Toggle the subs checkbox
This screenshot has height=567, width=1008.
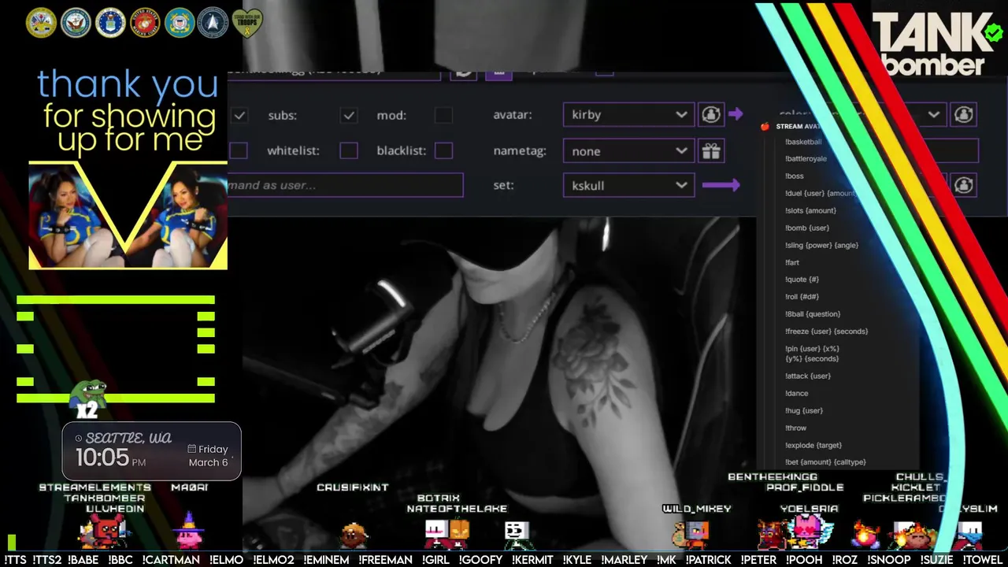[349, 115]
